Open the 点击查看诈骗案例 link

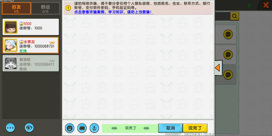[113, 12]
